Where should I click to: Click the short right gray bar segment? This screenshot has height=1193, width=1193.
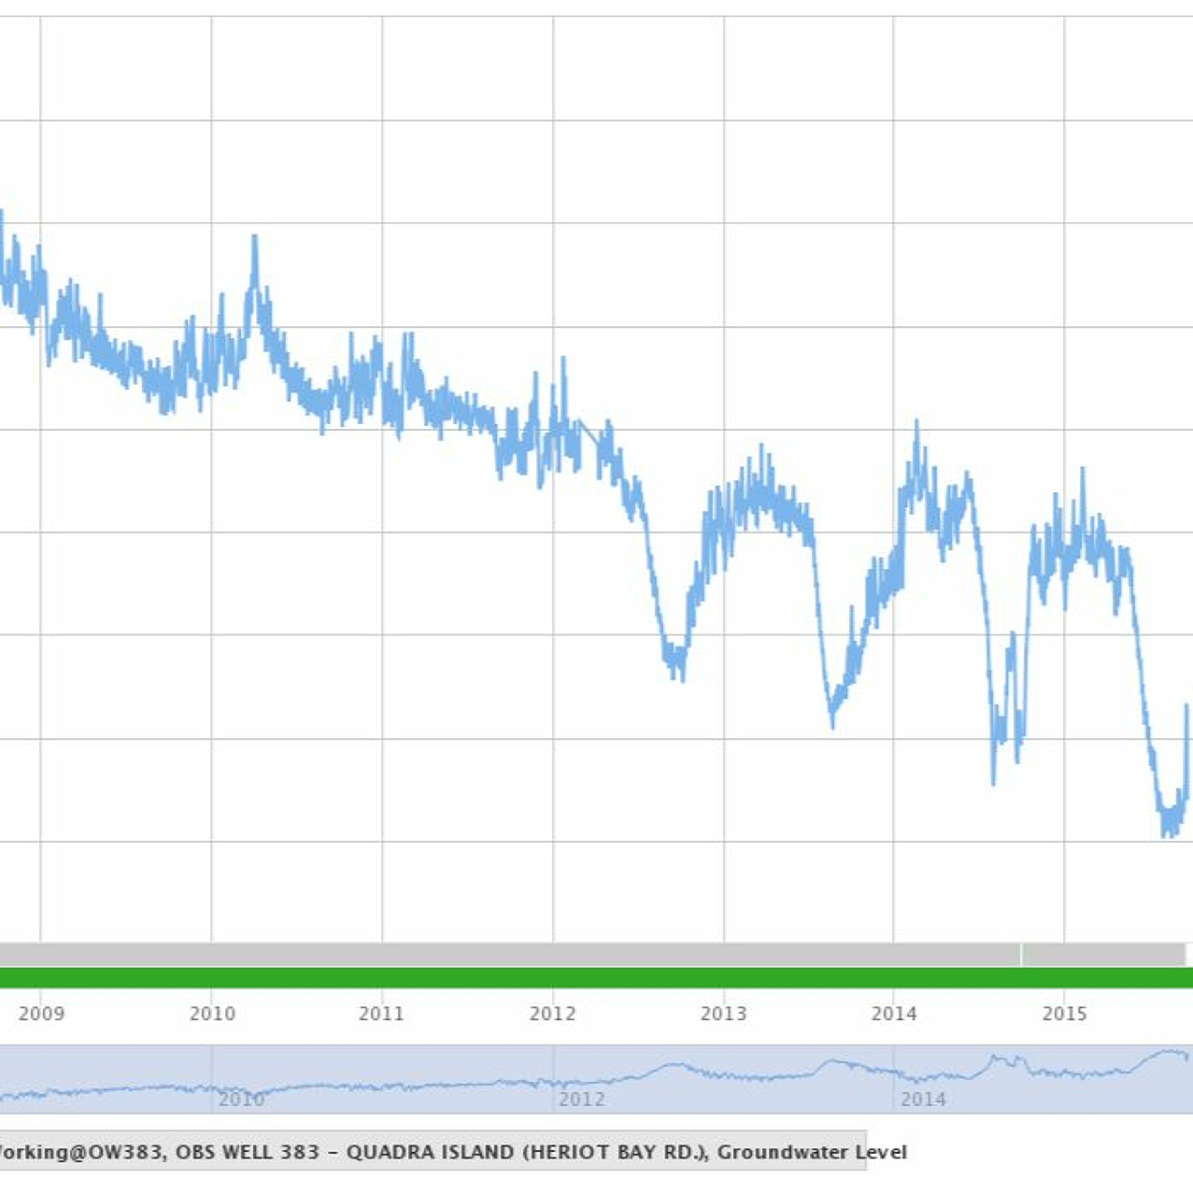(1104, 955)
